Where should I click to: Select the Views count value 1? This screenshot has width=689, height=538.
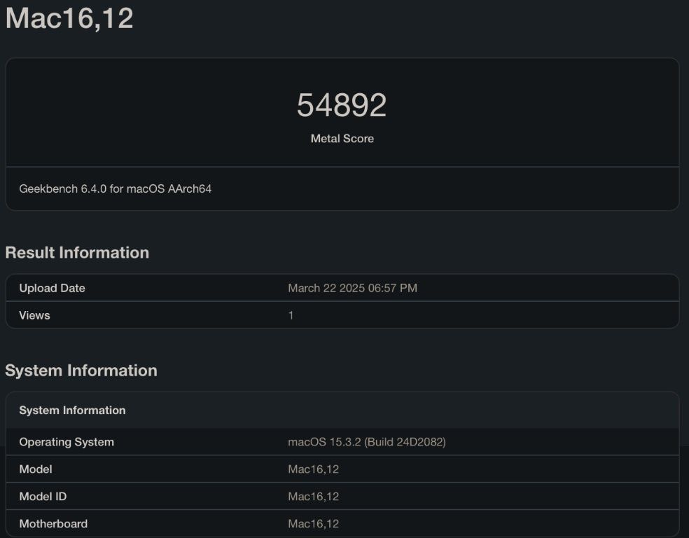[291, 315]
